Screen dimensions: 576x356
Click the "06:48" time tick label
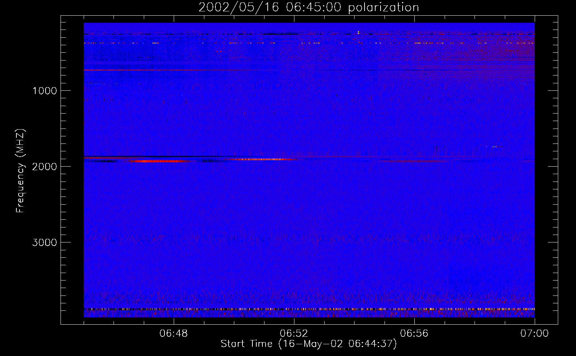click(174, 334)
